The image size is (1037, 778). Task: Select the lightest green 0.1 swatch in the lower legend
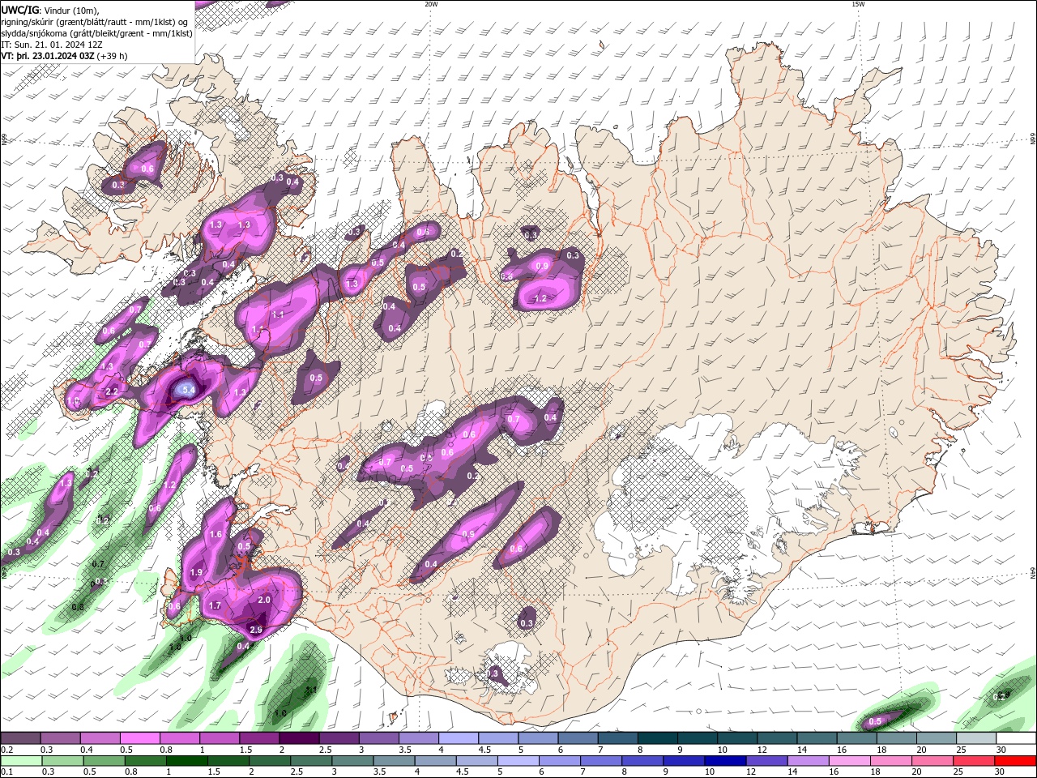pos(21,761)
